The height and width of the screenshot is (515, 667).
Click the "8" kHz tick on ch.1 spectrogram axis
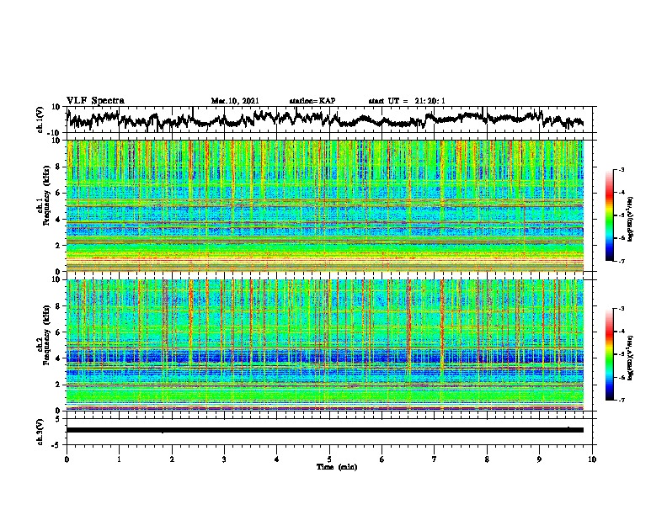(58, 167)
